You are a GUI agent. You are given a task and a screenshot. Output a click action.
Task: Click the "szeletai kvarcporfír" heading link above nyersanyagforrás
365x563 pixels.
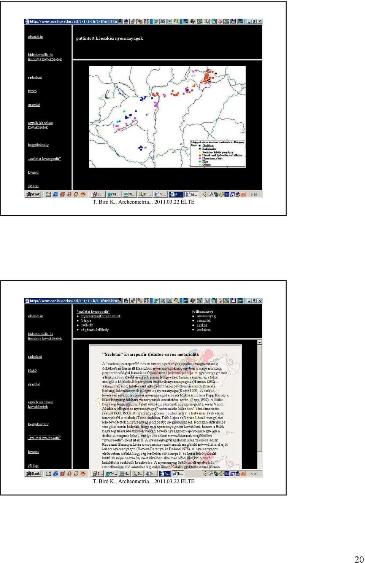click(x=93, y=312)
